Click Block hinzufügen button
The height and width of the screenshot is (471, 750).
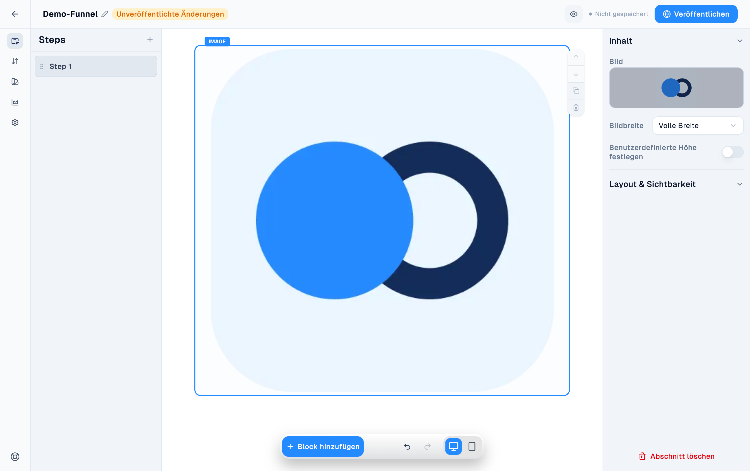[x=323, y=447]
